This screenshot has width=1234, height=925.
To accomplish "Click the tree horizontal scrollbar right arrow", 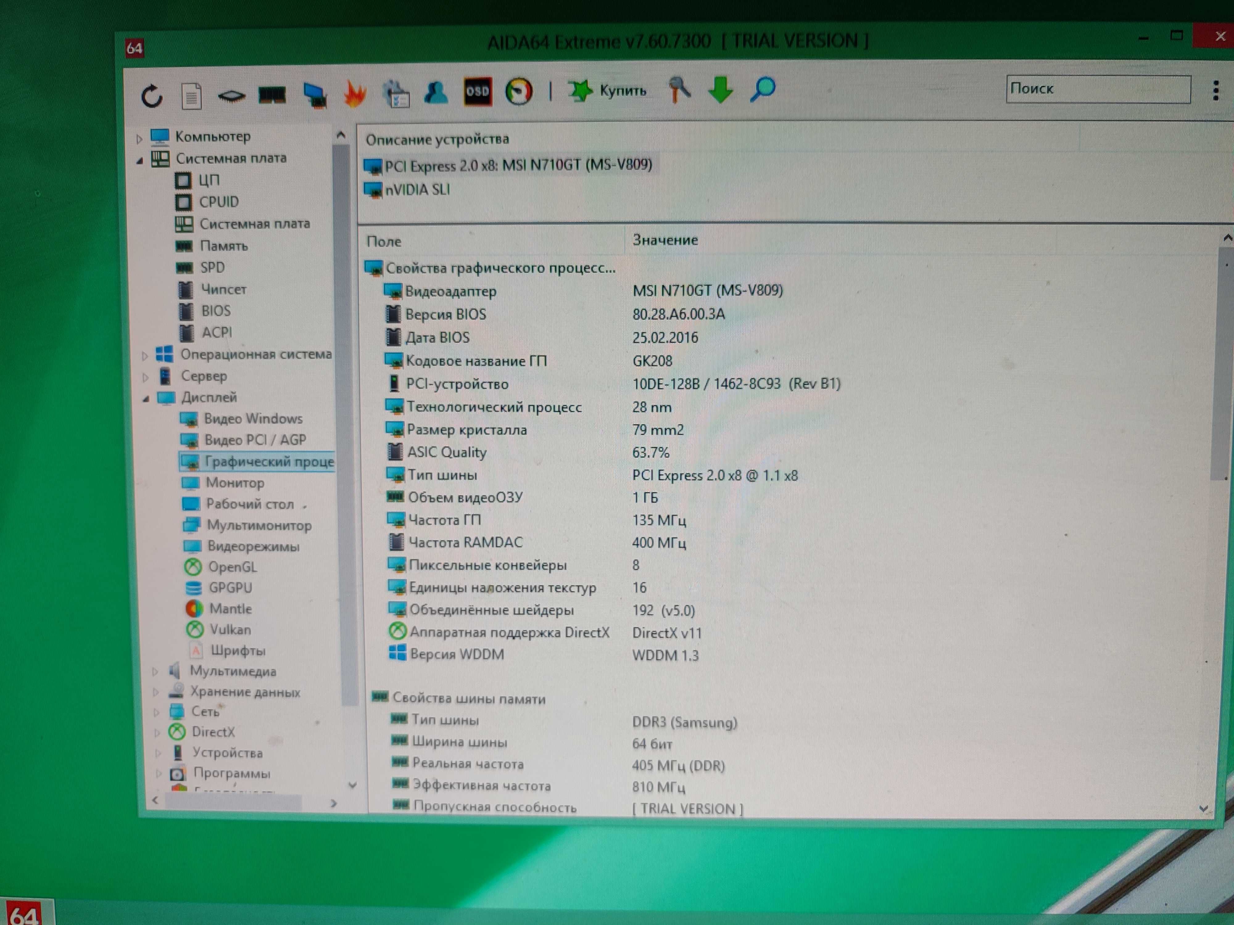I will (333, 804).
